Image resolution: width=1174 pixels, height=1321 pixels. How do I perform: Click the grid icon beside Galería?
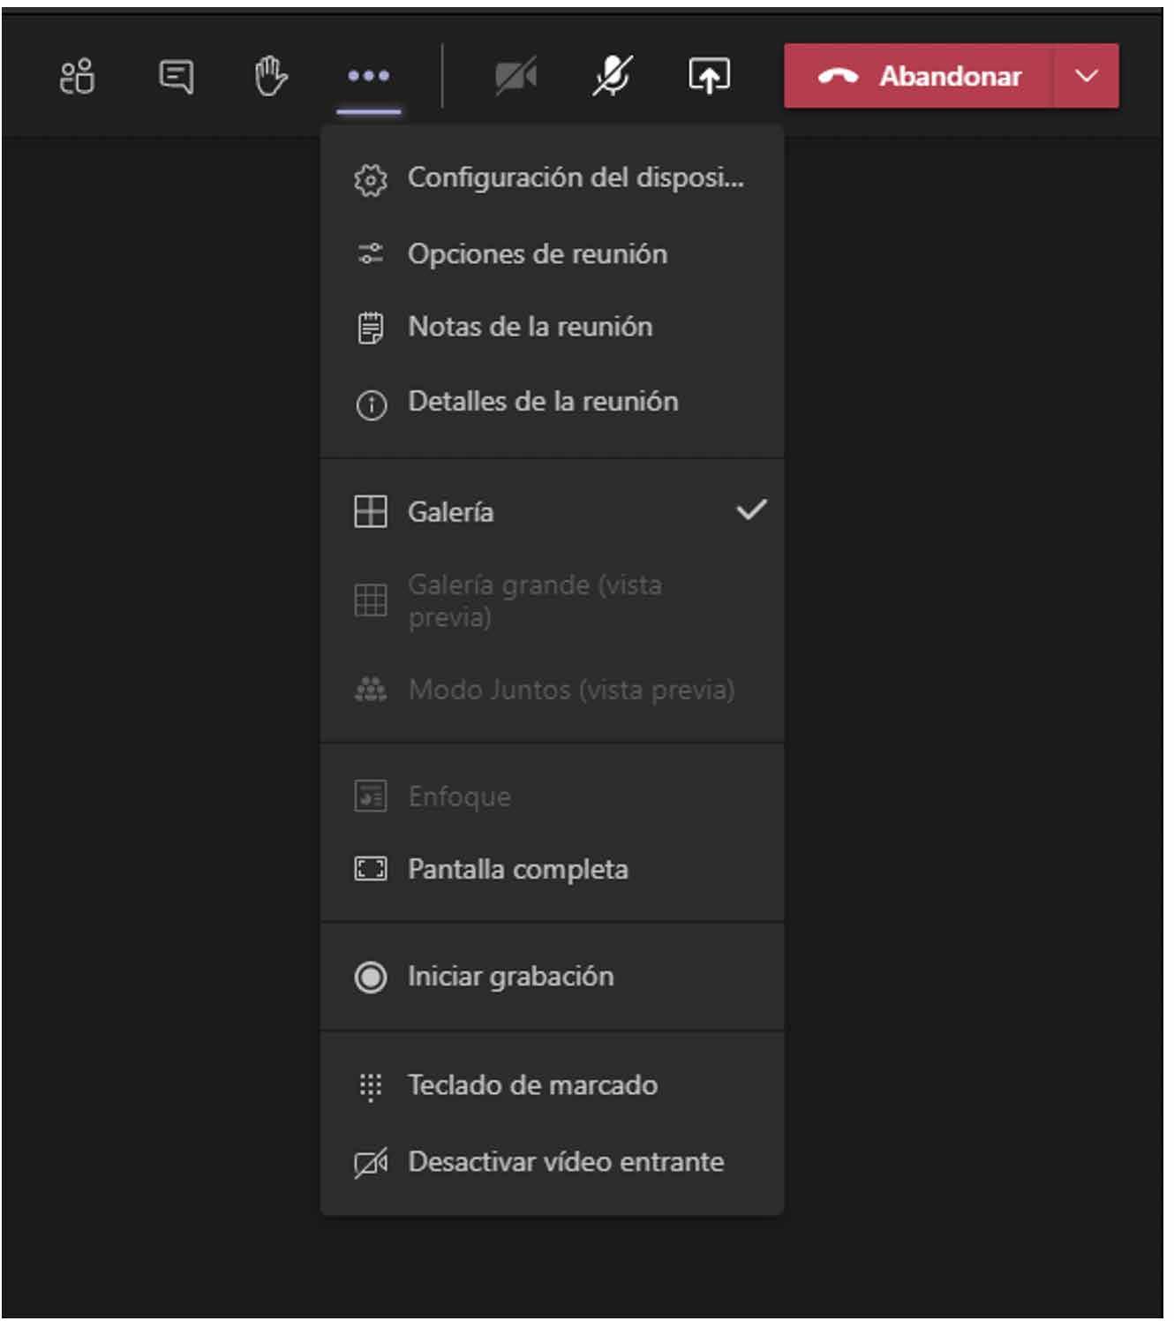pos(371,511)
